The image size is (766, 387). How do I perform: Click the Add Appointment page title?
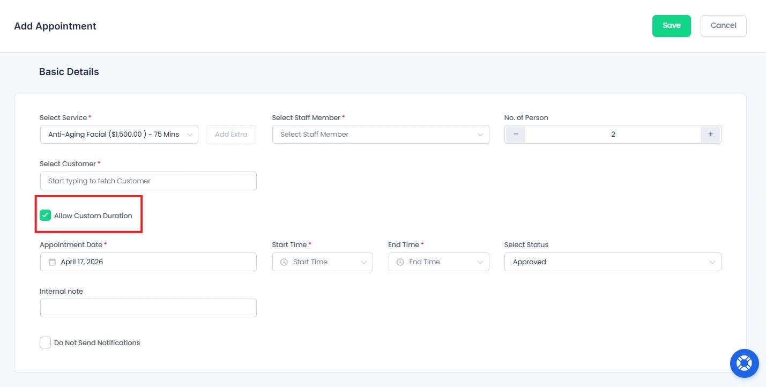pos(55,26)
